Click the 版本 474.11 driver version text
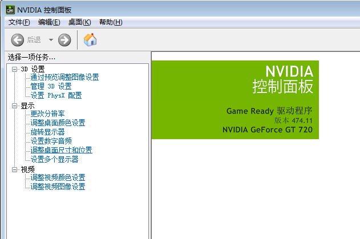Screen dimensions: 360x239 coord(293,120)
